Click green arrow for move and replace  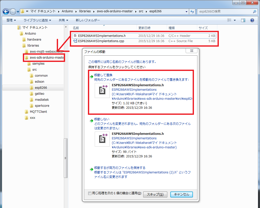click(91, 76)
